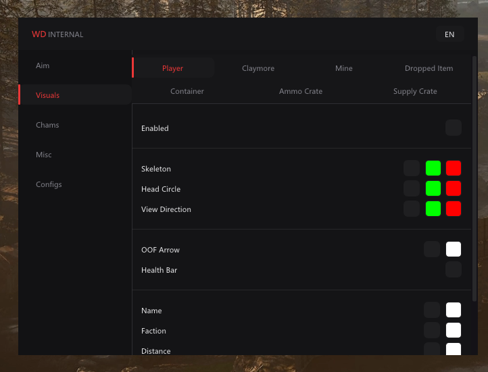Open Head Circle red color swatch

point(453,188)
